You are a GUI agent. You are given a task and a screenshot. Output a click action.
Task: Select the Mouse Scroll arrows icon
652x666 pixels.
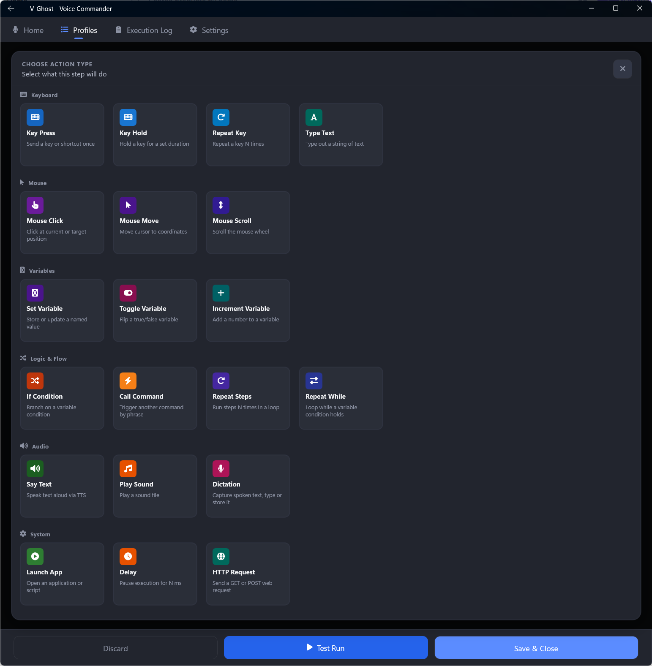point(221,205)
